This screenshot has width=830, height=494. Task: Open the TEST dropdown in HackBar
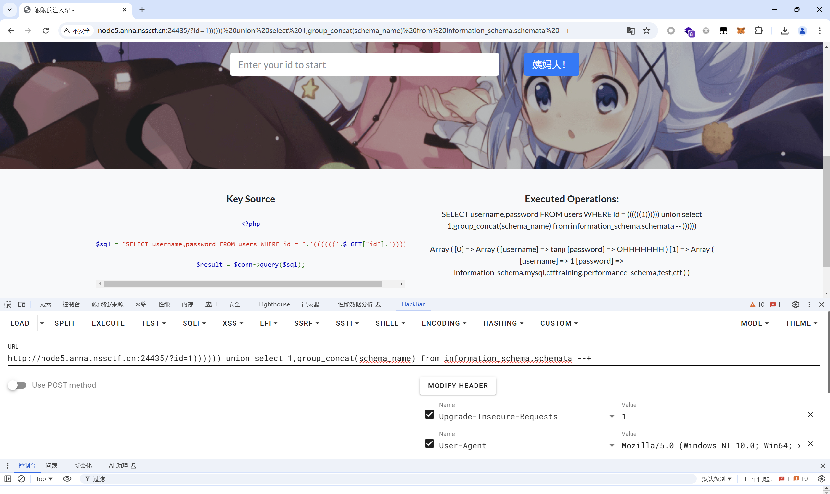click(x=154, y=323)
